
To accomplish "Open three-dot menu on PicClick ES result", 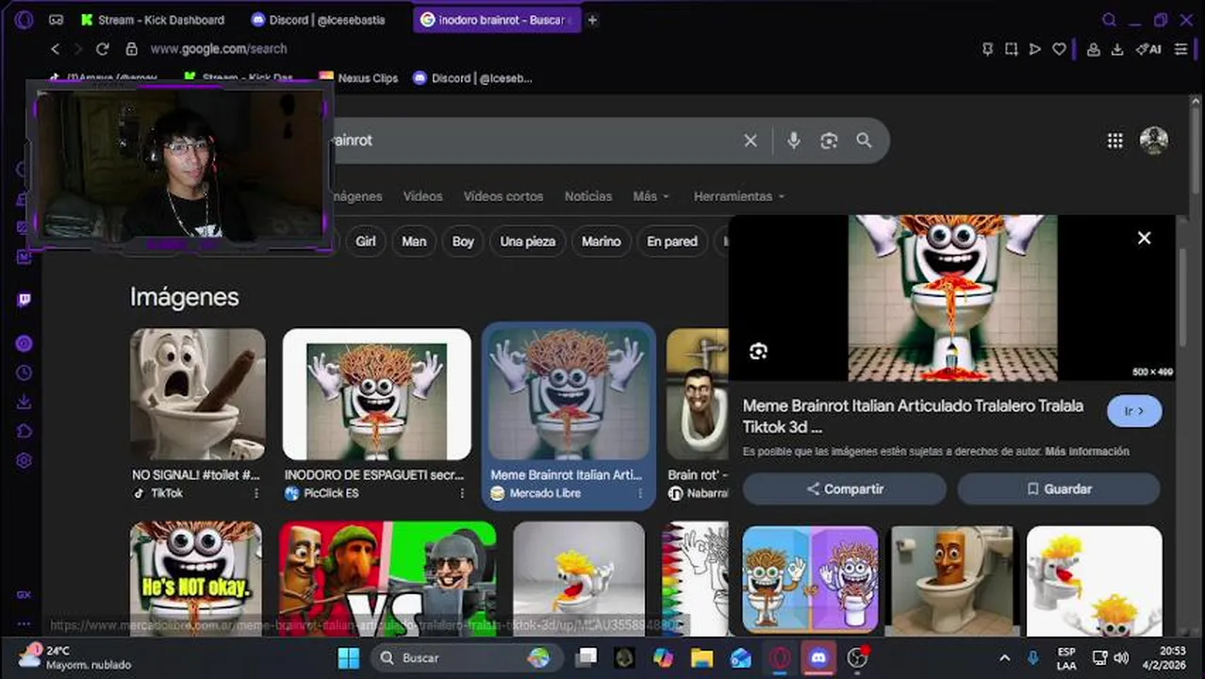I will (x=462, y=493).
